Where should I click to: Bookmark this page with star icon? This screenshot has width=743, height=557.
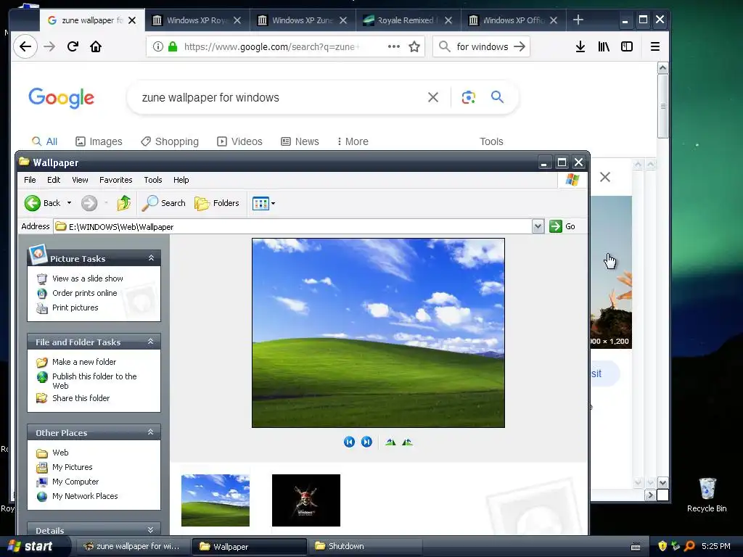[x=414, y=46]
